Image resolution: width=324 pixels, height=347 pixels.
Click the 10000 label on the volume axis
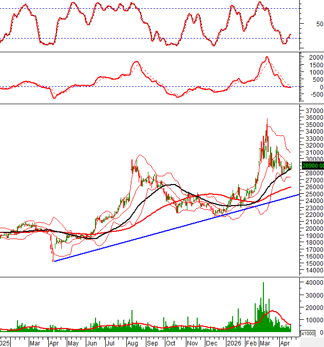click(x=313, y=320)
